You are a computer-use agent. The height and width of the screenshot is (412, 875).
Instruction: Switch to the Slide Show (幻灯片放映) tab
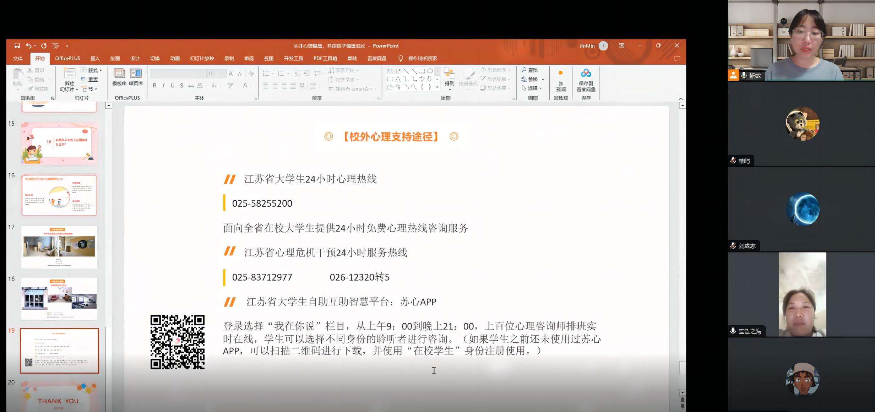pyautogui.click(x=202, y=59)
